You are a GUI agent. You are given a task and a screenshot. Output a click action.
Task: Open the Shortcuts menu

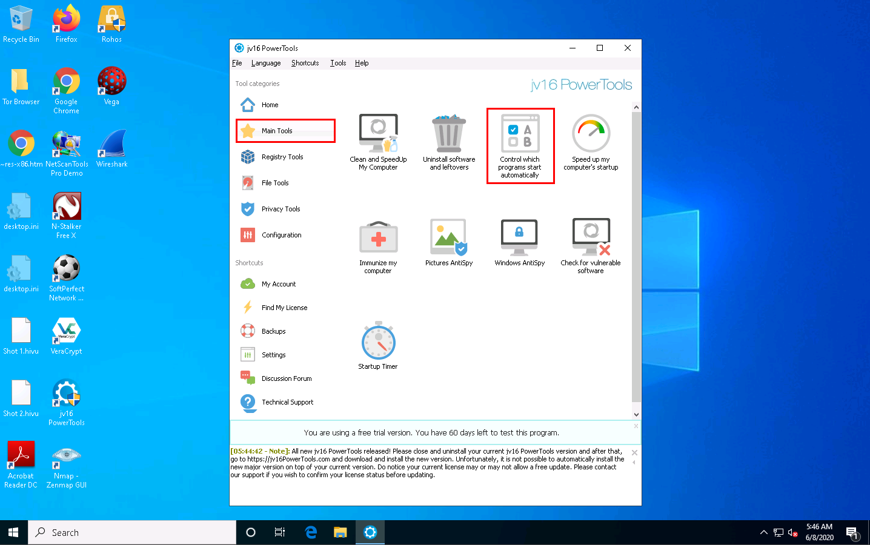click(x=305, y=63)
